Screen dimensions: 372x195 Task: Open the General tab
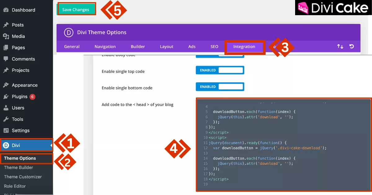coord(72,46)
